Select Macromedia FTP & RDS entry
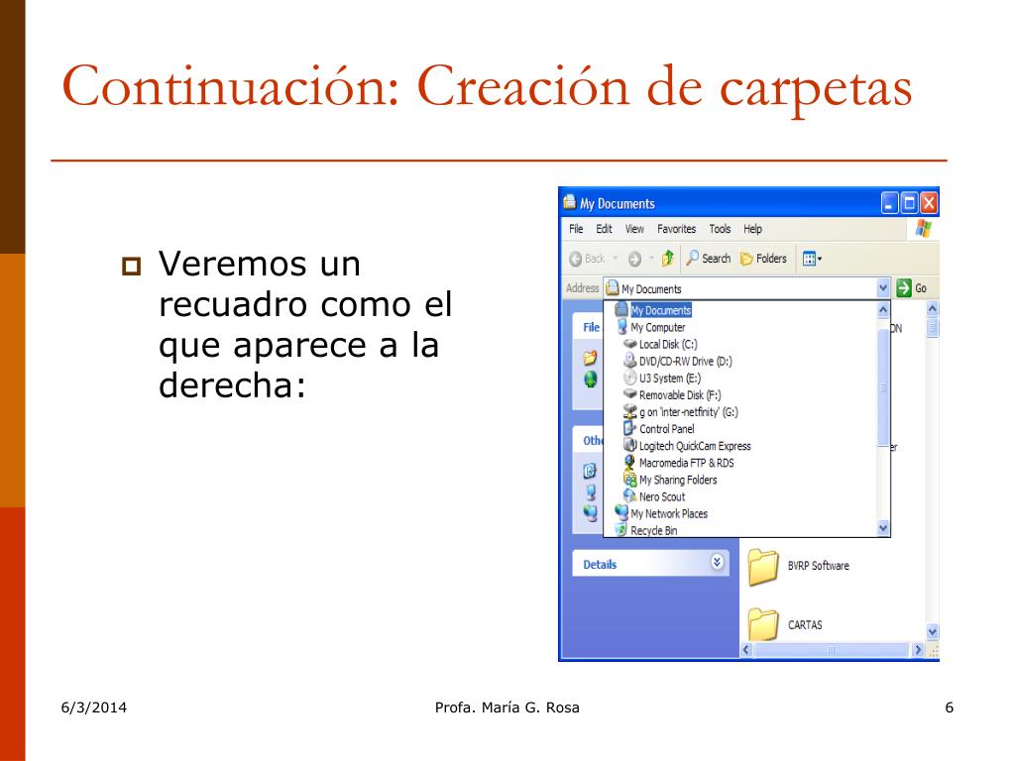Screen dimensions: 1015x761 pos(687,463)
